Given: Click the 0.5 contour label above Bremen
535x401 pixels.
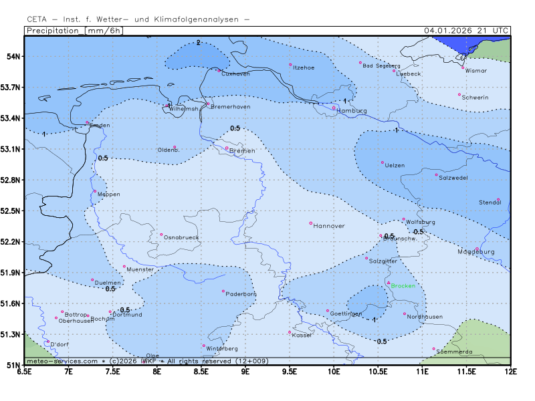Looking at the screenshot, I should (235, 128).
